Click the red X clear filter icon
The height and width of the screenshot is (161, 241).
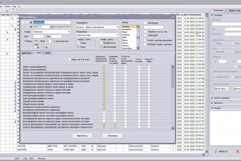click(x=238, y=151)
